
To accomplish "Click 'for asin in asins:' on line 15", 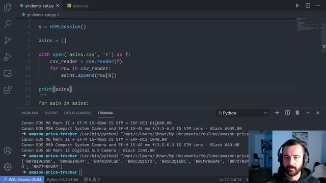I will pyautogui.click(x=63, y=103).
